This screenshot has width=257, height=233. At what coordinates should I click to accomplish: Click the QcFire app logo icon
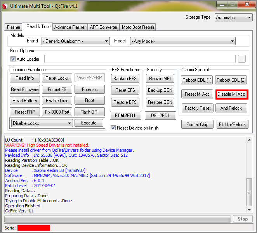click(5, 6)
